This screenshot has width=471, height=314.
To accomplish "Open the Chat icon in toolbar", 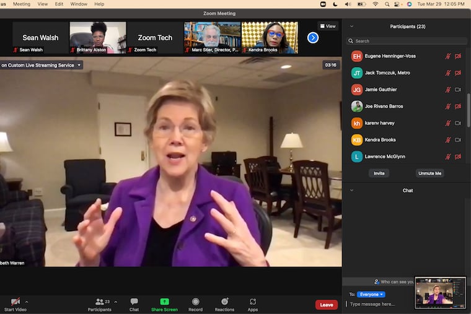I will [x=134, y=302].
